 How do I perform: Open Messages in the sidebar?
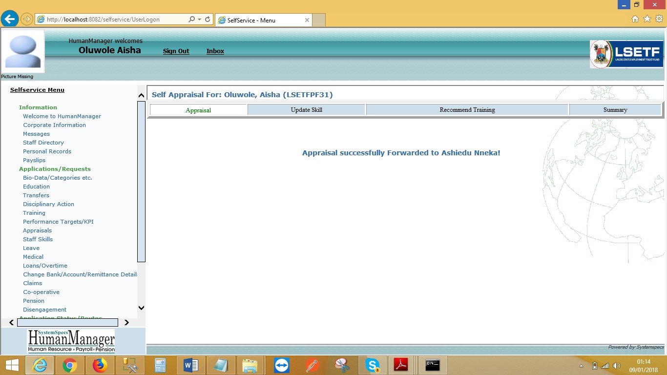tap(36, 134)
